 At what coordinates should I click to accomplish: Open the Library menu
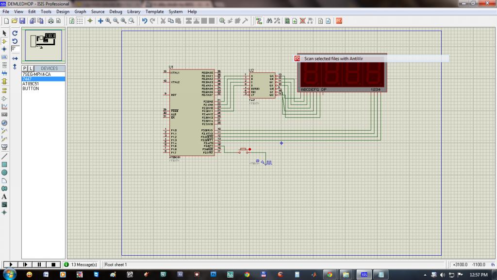133,12
